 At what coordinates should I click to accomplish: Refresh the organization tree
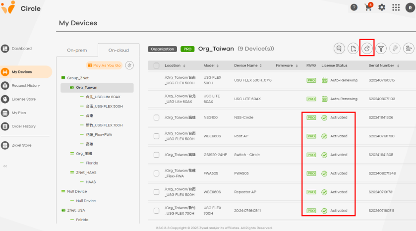coord(129,65)
